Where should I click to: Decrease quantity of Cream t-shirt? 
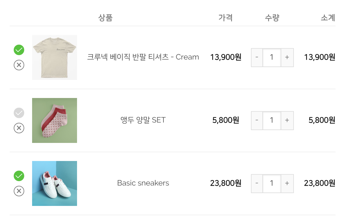pos(257,57)
